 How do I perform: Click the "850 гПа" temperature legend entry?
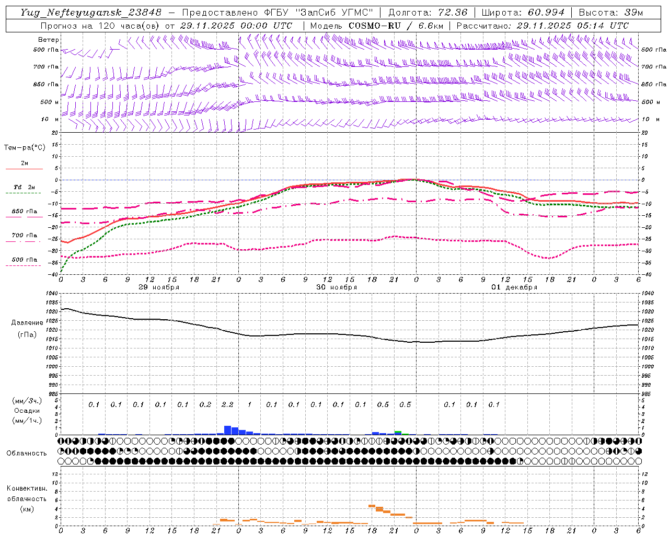coord(25,211)
